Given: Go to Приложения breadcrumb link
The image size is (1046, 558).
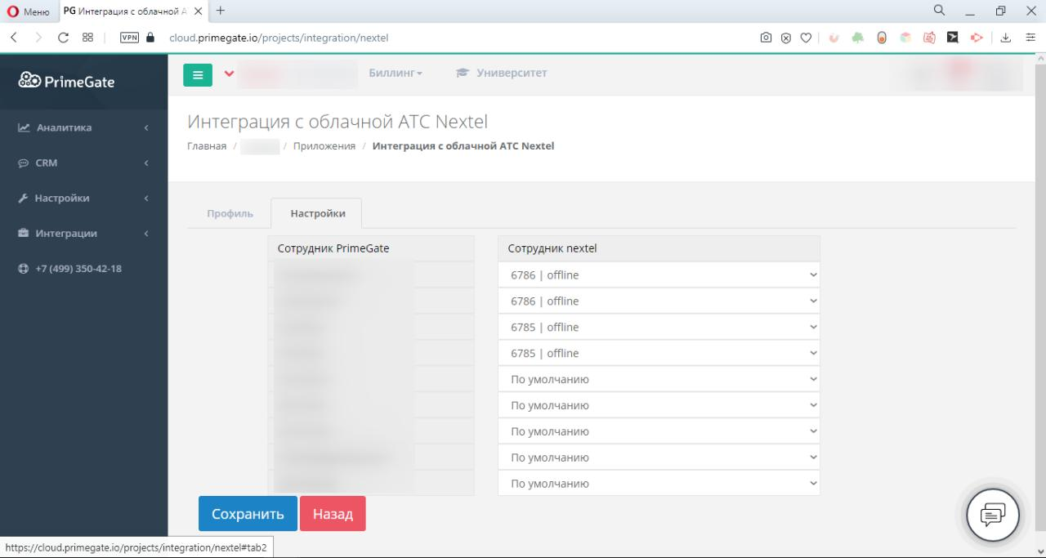Looking at the screenshot, I should click(324, 146).
